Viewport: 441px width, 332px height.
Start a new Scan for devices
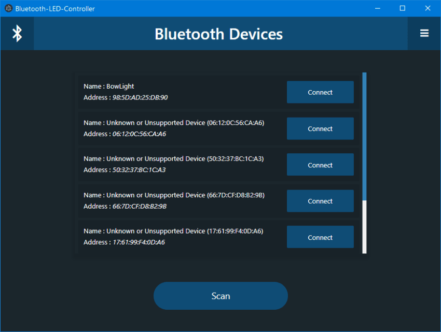click(220, 296)
